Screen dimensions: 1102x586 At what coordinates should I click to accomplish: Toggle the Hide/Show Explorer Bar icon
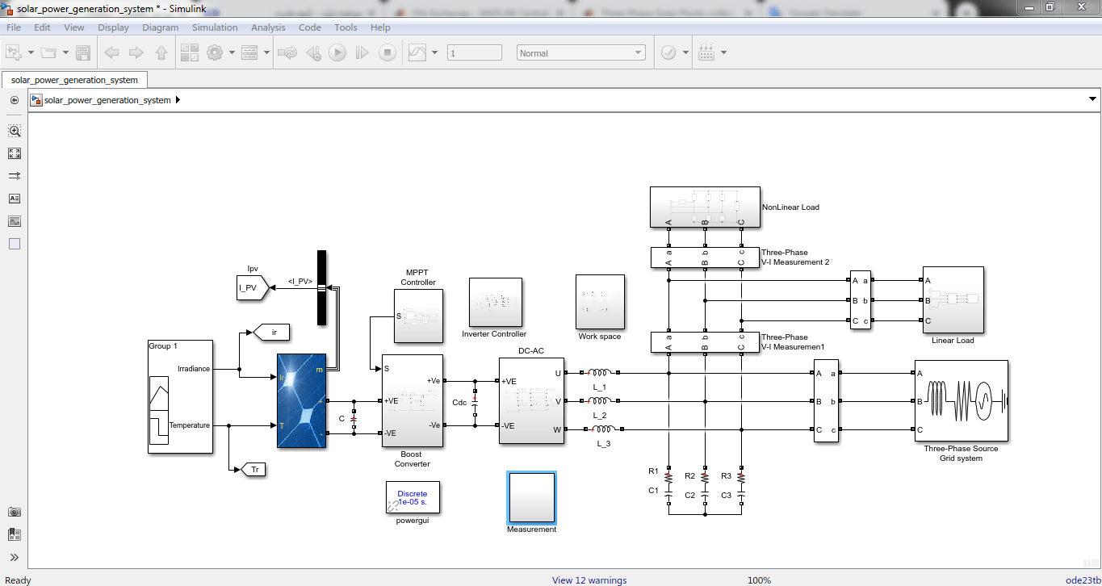click(15, 100)
